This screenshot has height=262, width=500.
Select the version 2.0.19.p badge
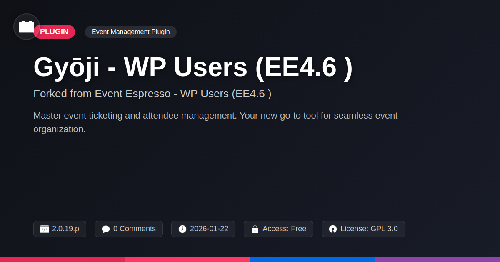click(x=60, y=229)
